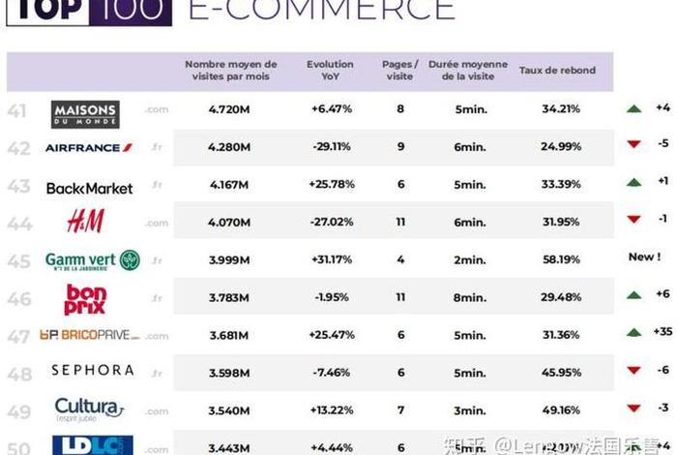Image resolution: width=677 pixels, height=455 pixels.
Task: Click the Sephora logo
Action: 92,370
